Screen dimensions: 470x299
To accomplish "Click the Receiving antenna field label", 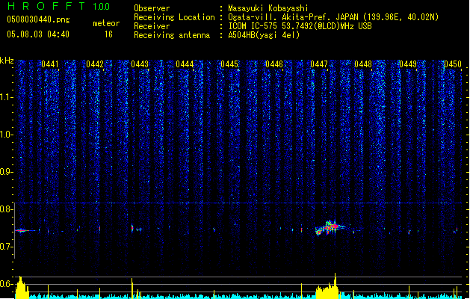I will (172, 35).
